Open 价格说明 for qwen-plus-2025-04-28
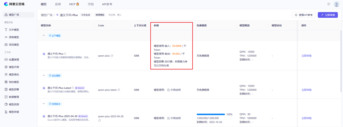Image resolution: width=343 pixels, height=127 pixels. pos(174,118)
